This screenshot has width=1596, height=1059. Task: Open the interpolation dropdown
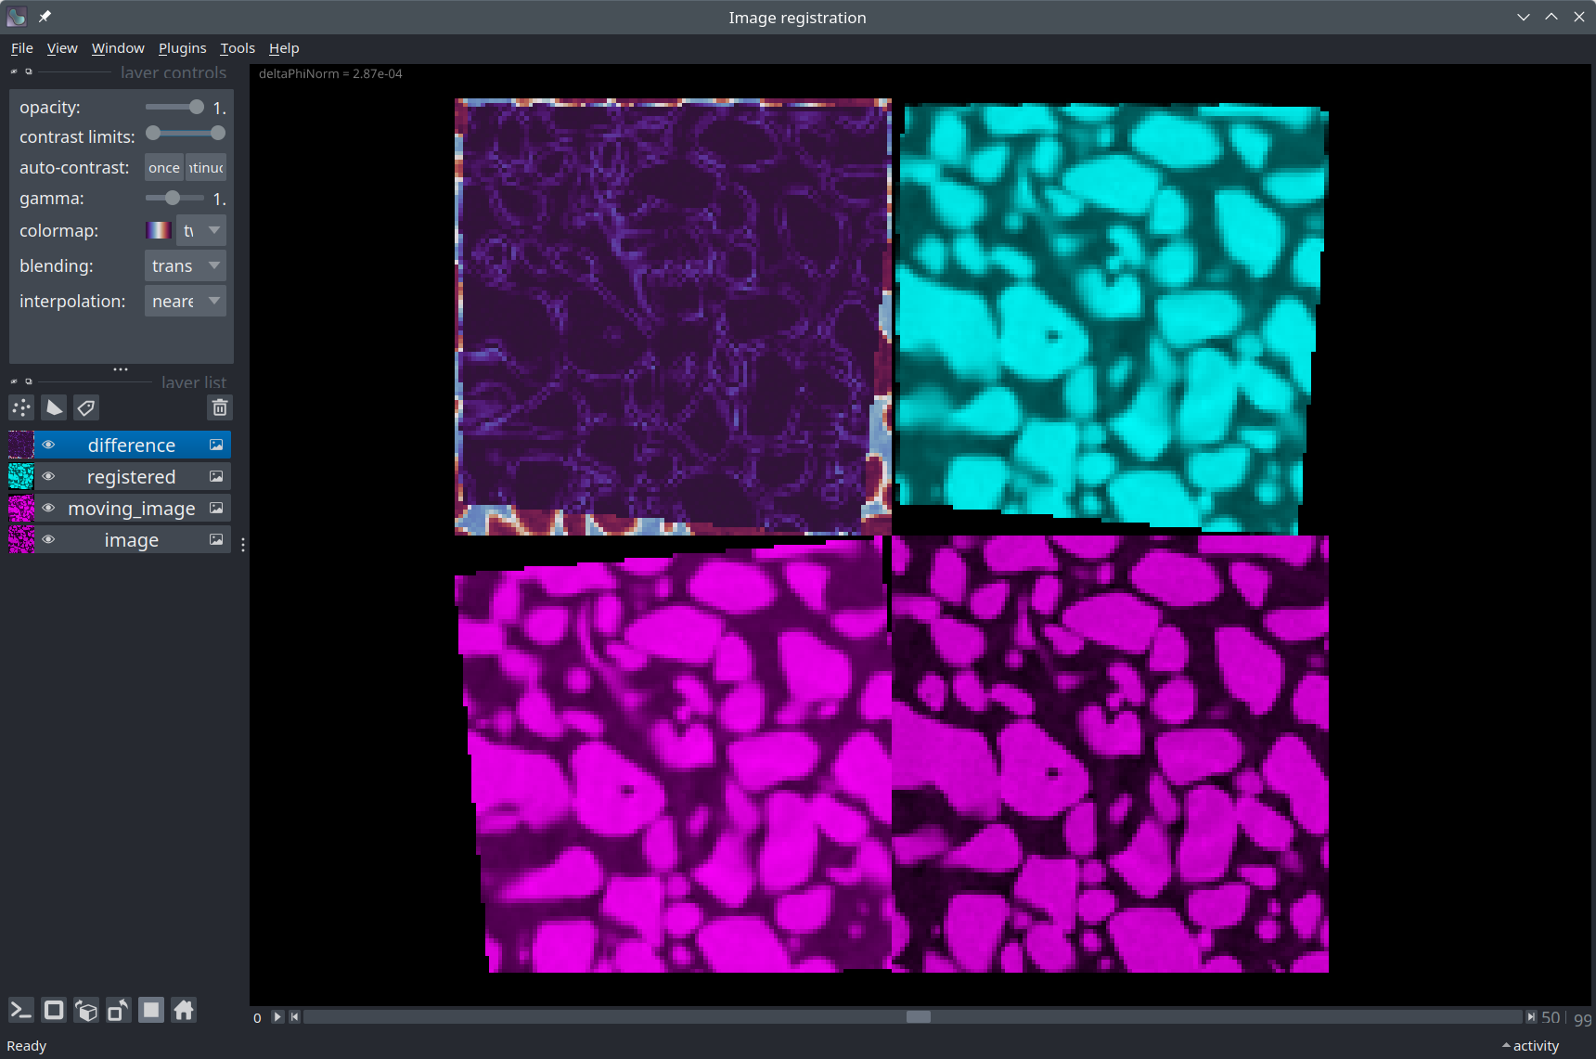186,302
